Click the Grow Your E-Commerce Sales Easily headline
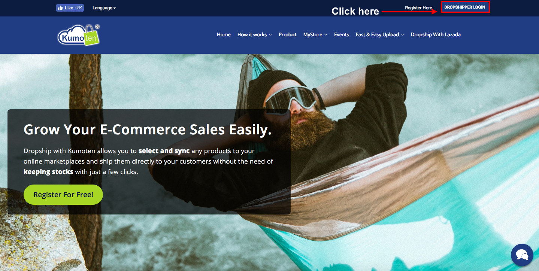Viewport: 539px width, 271px height. click(148, 130)
